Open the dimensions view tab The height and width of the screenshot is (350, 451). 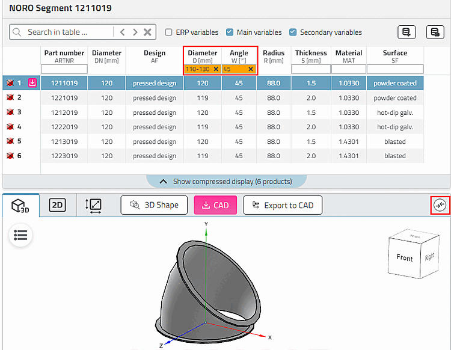coord(93,205)
